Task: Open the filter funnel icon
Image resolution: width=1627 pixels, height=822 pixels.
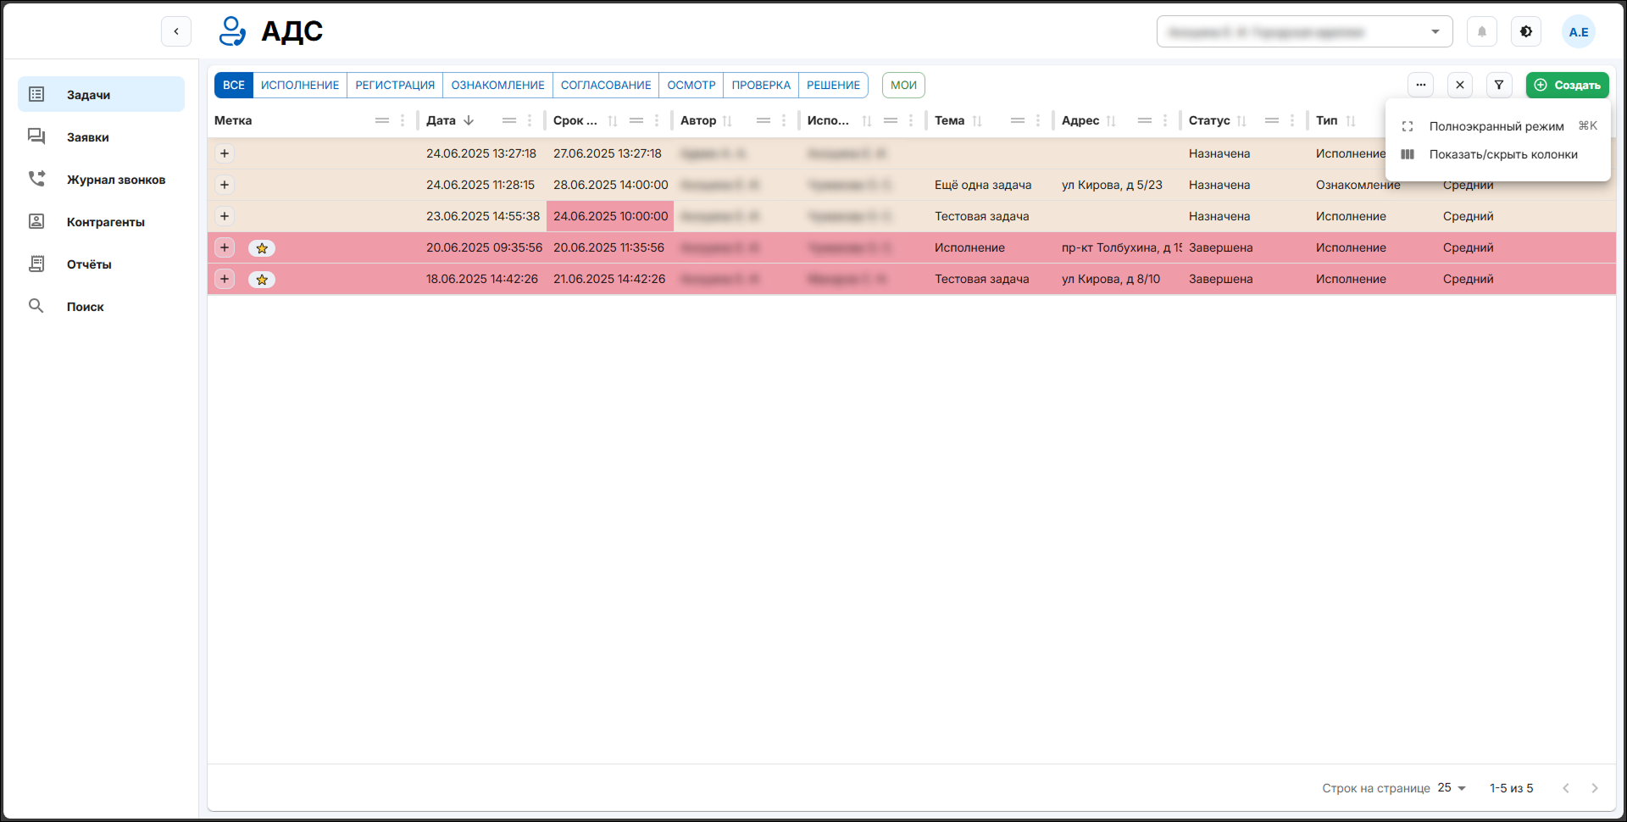Action: point(1499,85)
